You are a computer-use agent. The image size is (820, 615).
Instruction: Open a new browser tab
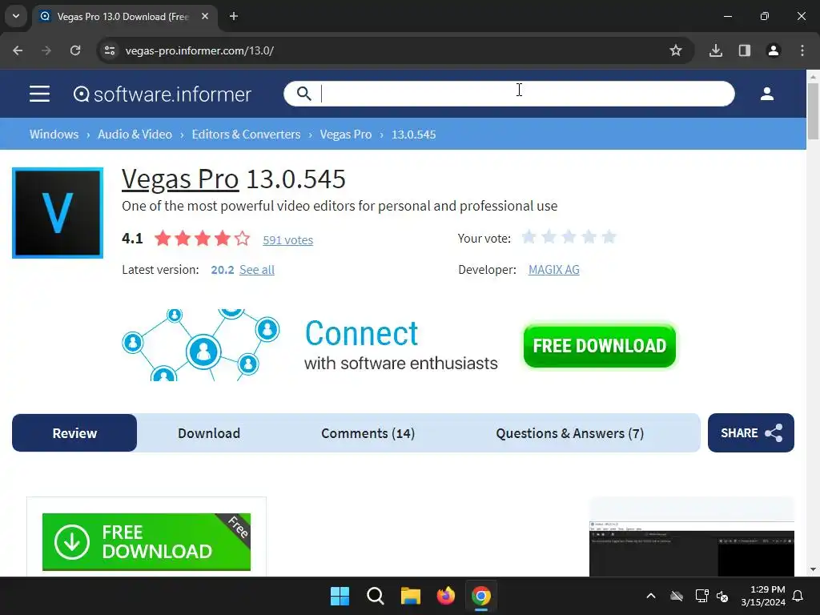(234, 16)
